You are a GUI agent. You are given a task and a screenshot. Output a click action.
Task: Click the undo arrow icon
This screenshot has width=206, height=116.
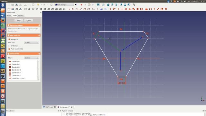click(38, 5)
